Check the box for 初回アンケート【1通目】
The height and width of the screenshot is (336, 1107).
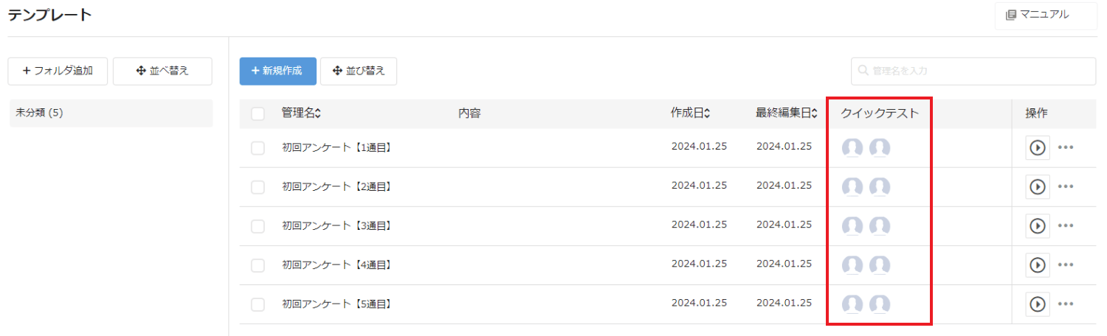click(x=258, y=148)
